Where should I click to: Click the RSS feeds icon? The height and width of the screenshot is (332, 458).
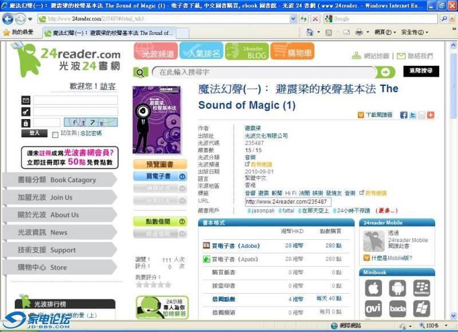coord(329,33)
